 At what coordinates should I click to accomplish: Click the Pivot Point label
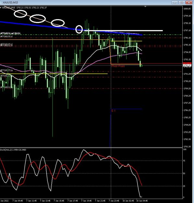118,66
